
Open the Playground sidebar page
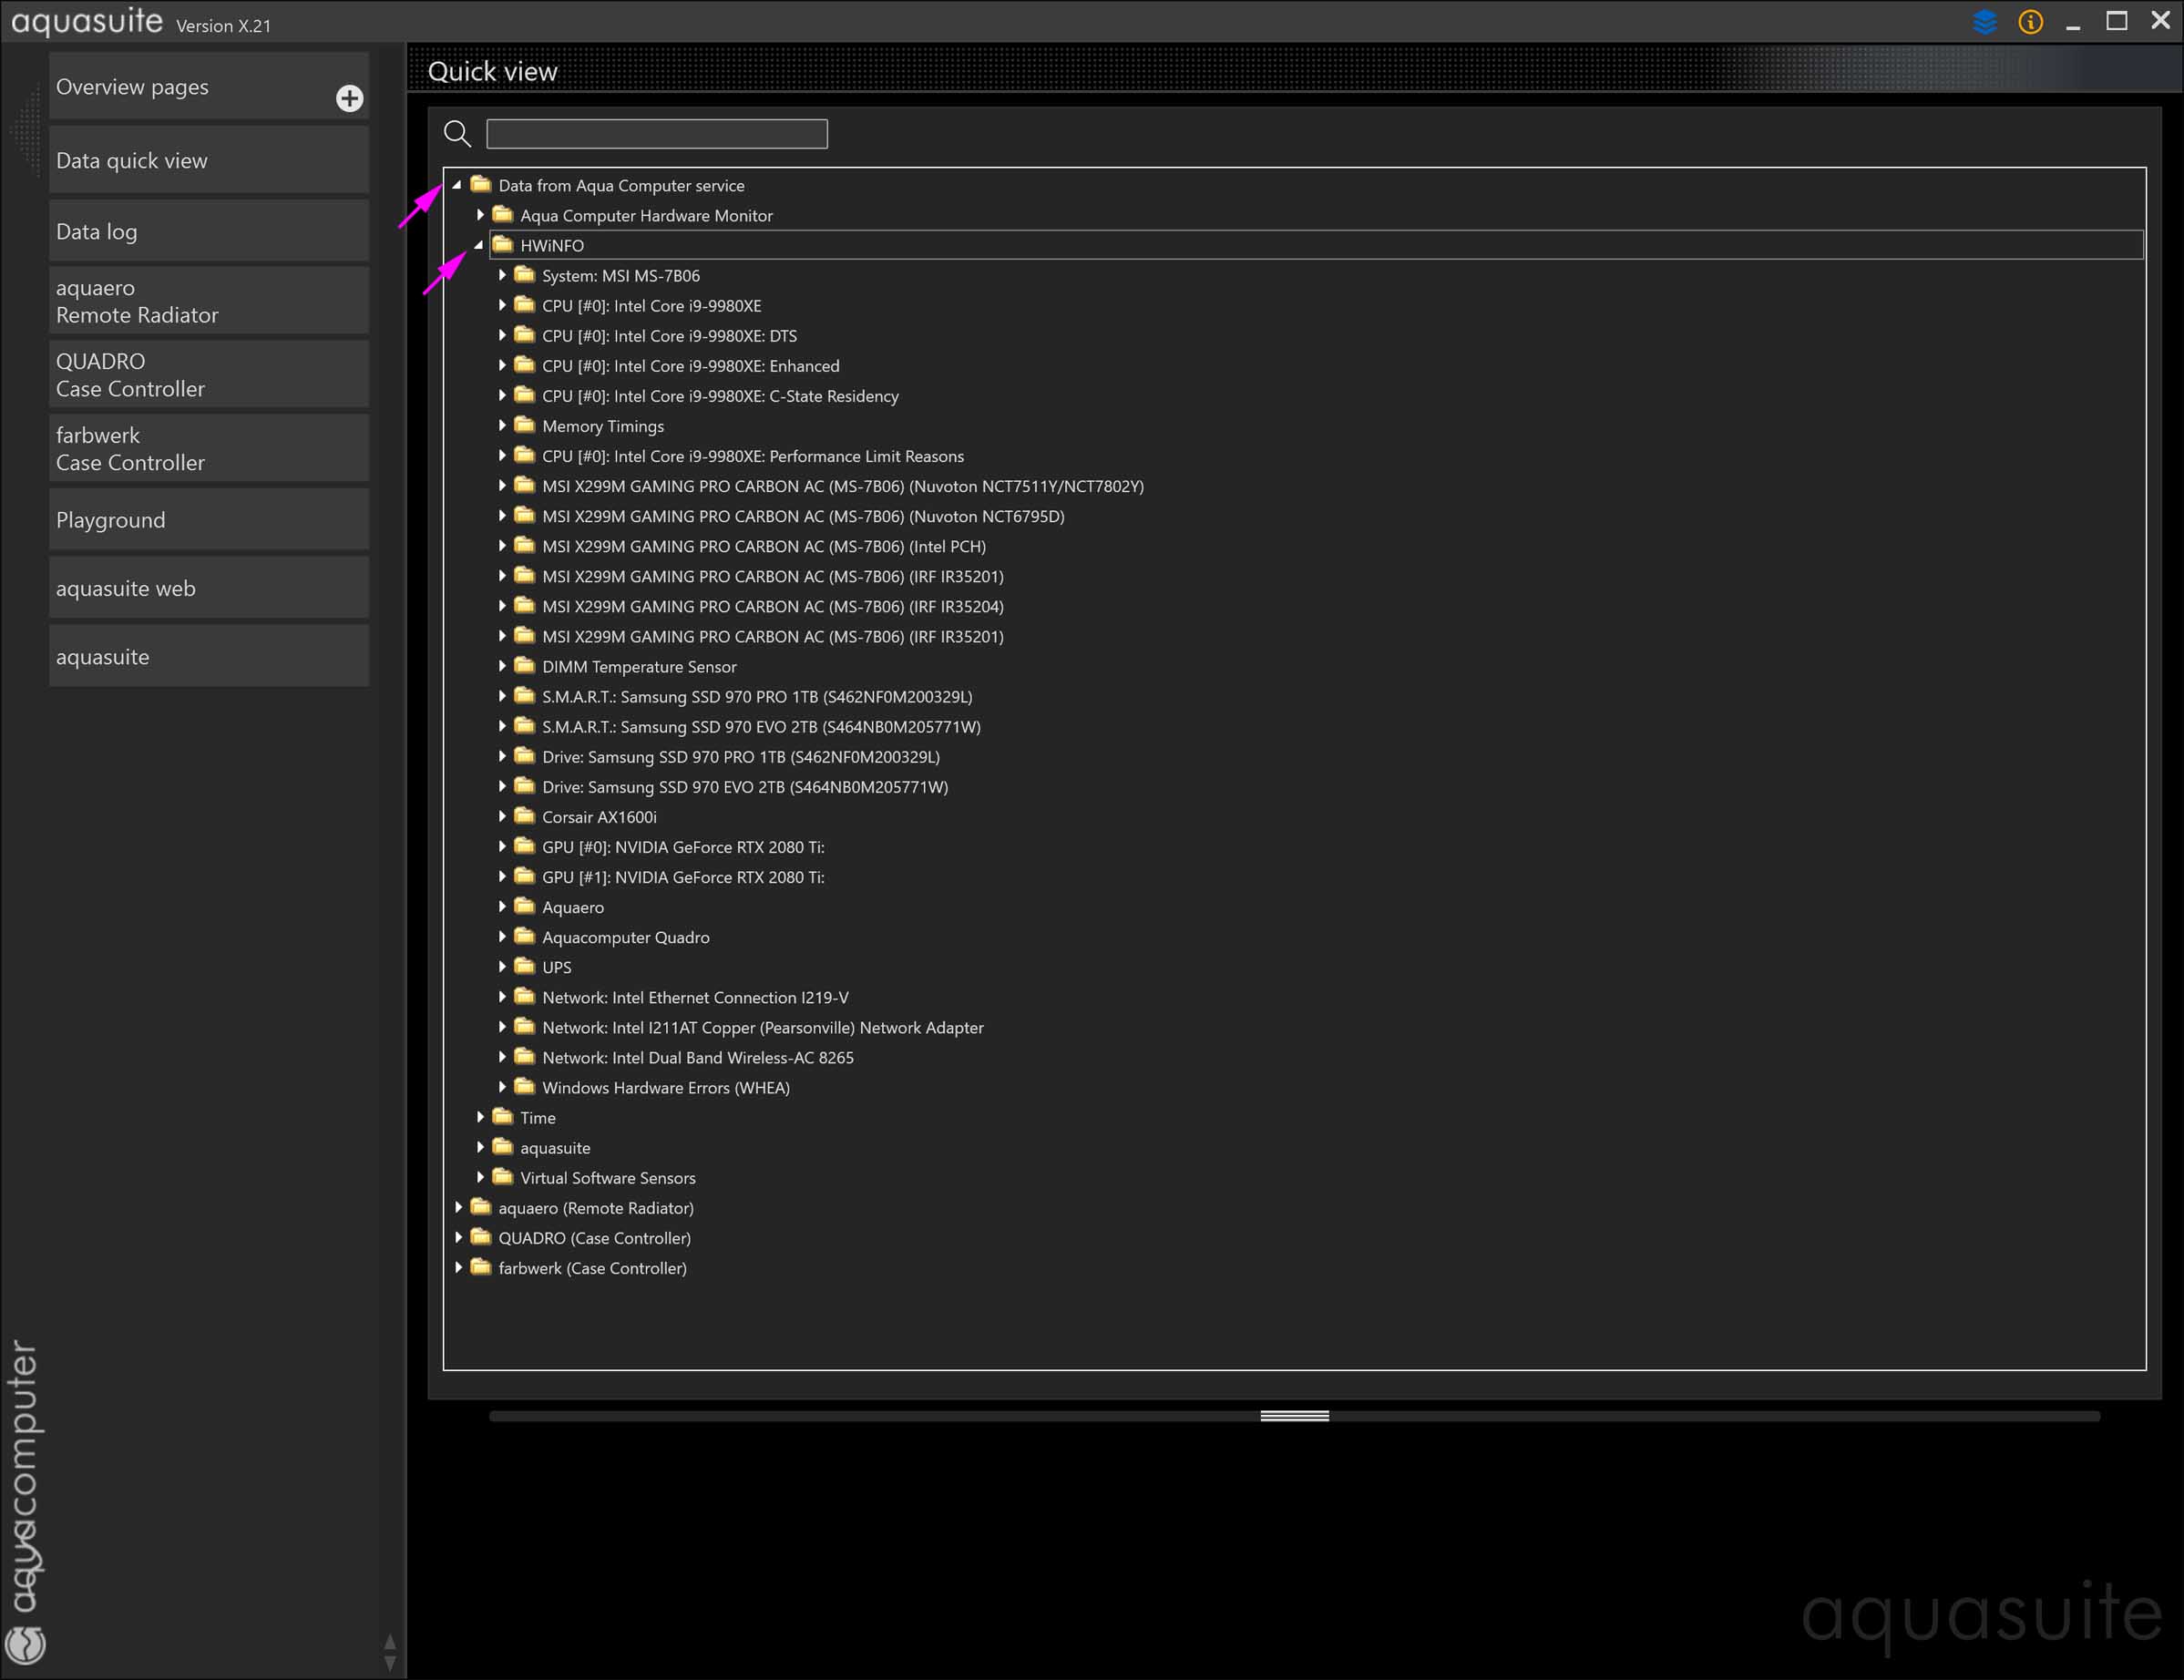pyautogui.click(x=209, y=520)
